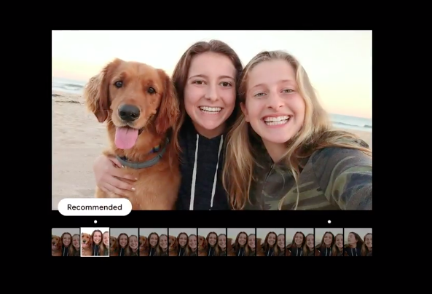This screenshot has height=294, width=432.
Task: Choose the third frame in the filmstrip
Action: (125, 242)
